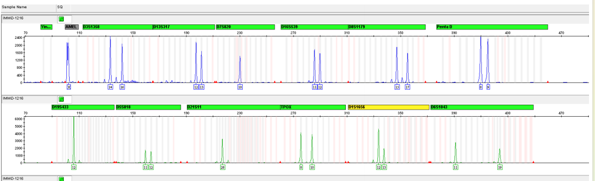This screenshot has width=595, height=181.
Task: Click allele label 9 under Penta D
Action: point(488,87)
